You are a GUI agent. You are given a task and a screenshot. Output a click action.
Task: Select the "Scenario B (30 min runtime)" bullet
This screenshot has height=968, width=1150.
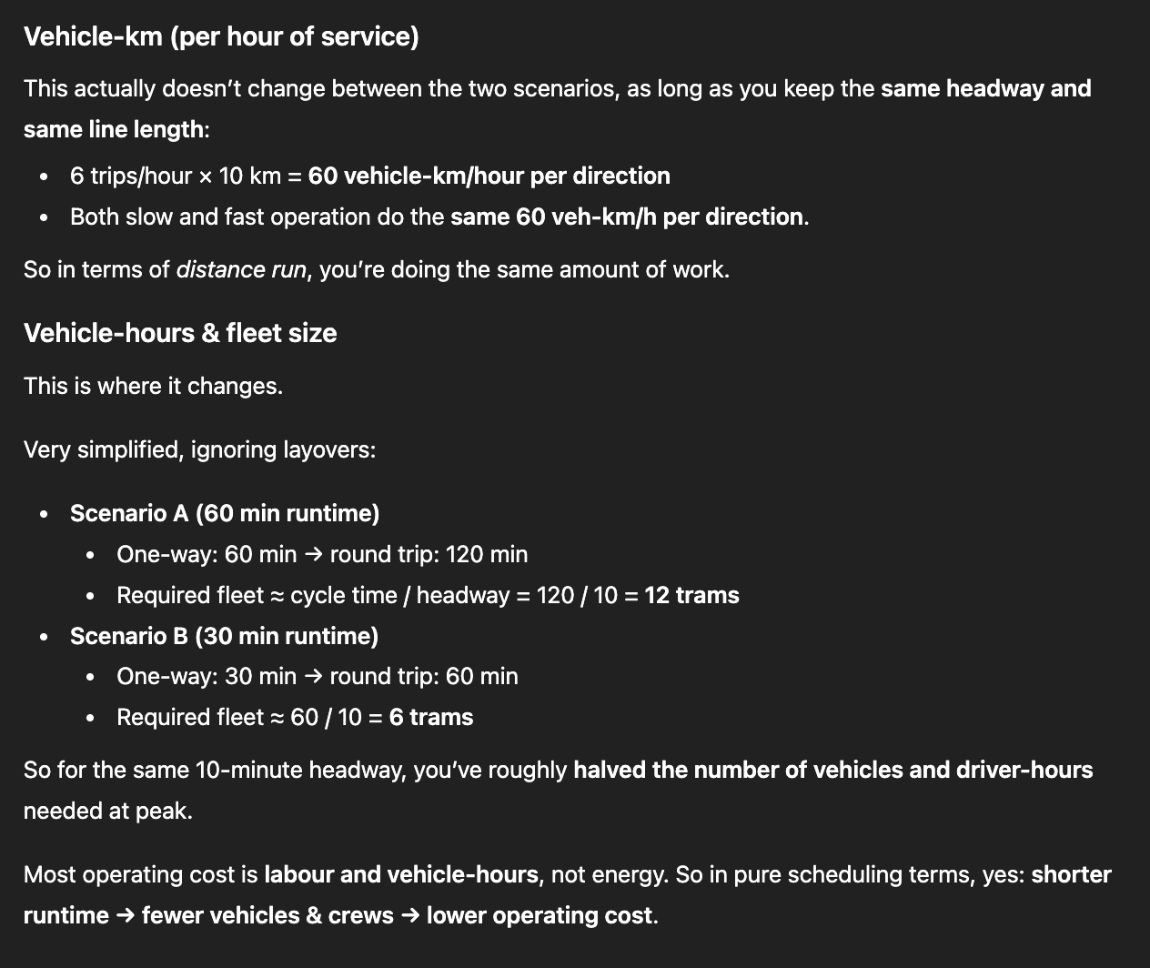[224, 635]
